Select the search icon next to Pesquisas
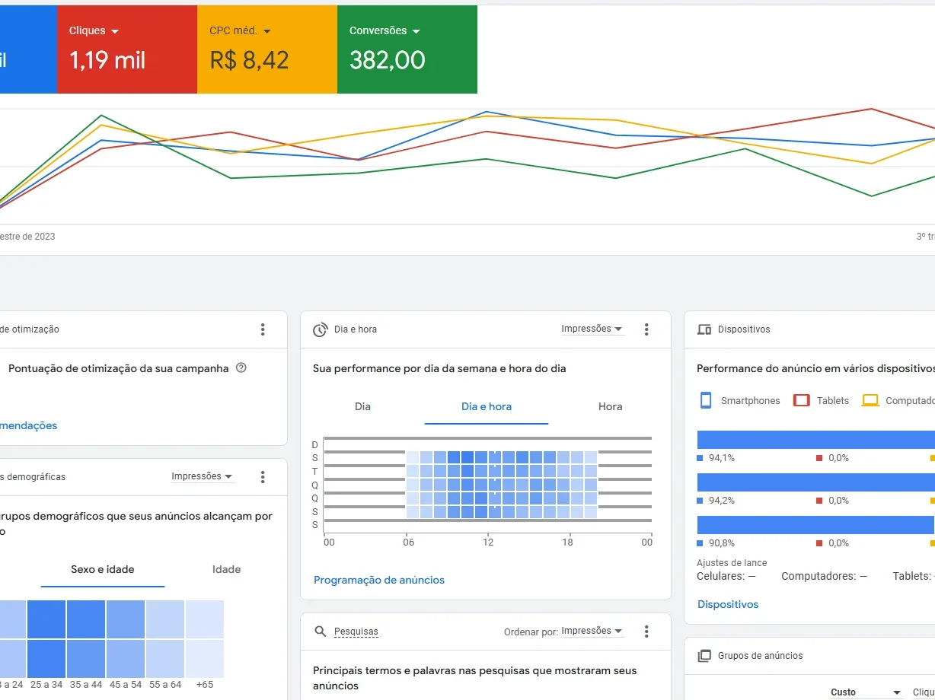This screenshot has width=935, height=700. [x=321, y=631]
